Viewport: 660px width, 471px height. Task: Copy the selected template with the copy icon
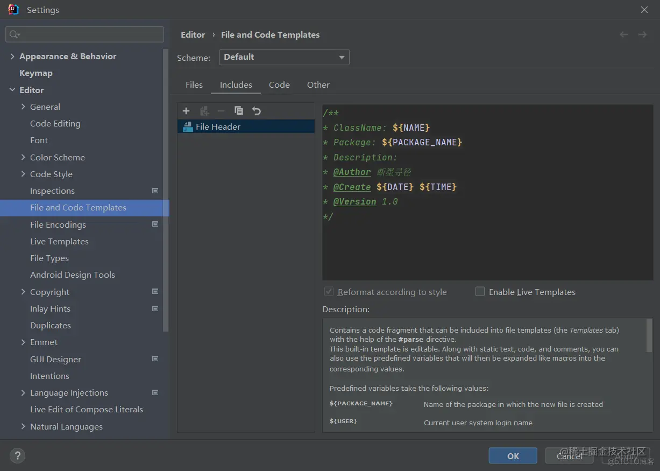pyautogui.click(x=239, y=111)
